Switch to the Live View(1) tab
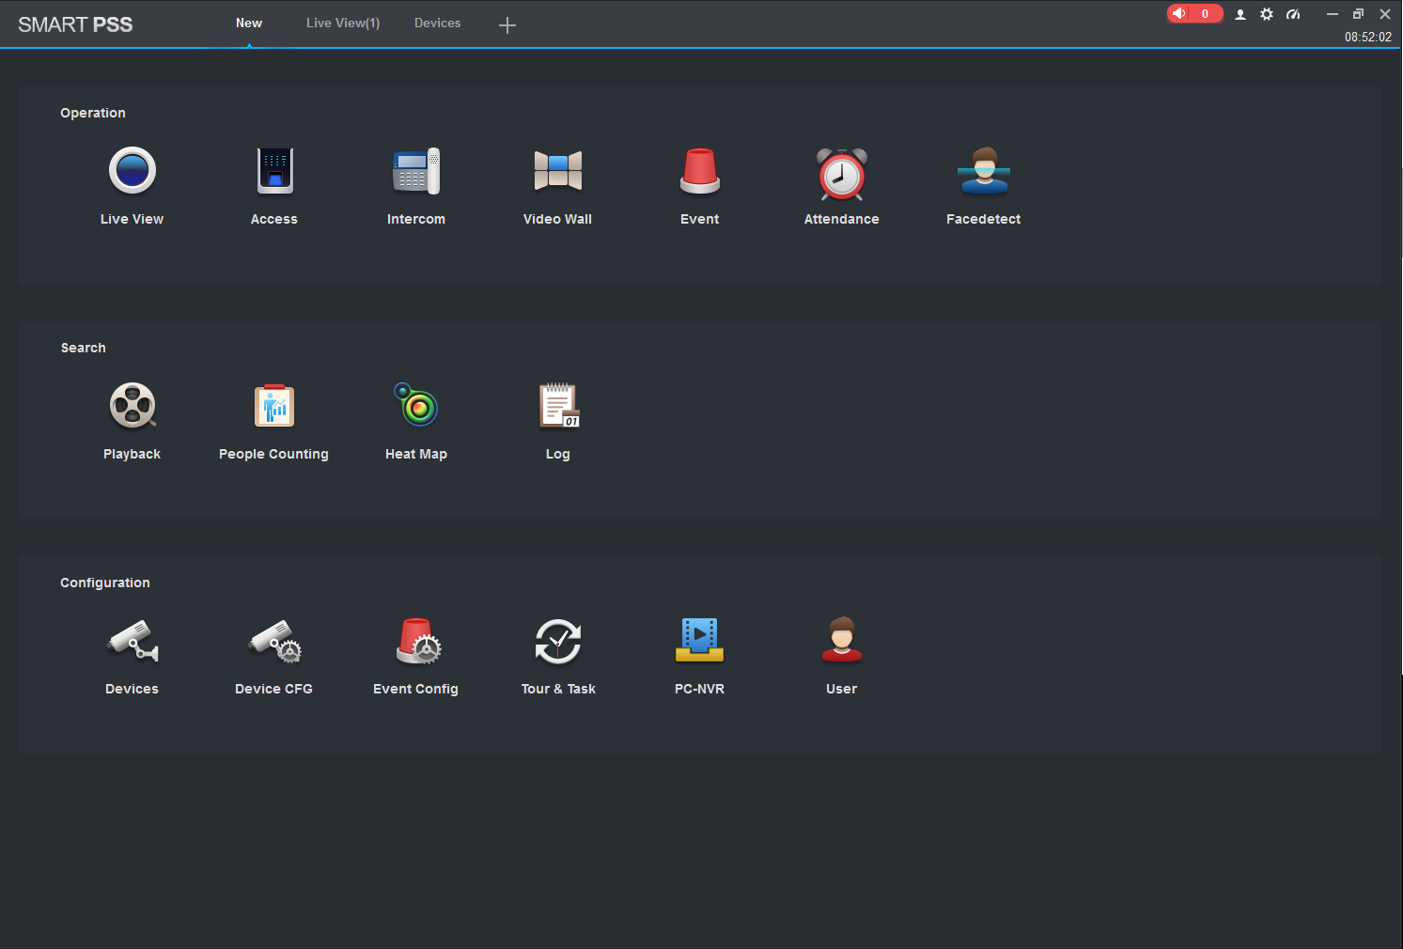Screen dimensions: 1403x949 point(343,23)
